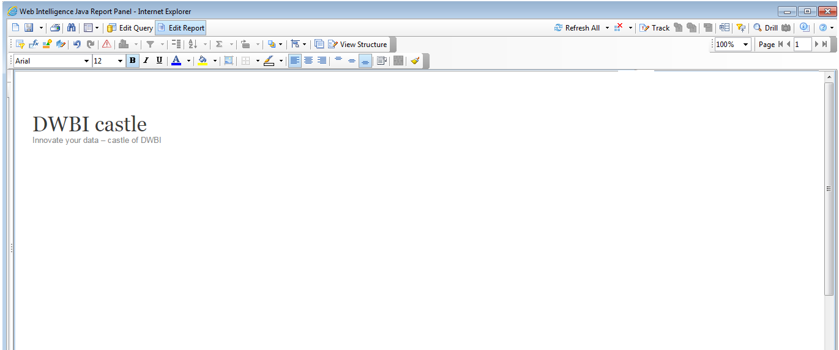Screen dimensions: 839x350
Task: Click the help question mark icon
Action: [x=823, y=28]
